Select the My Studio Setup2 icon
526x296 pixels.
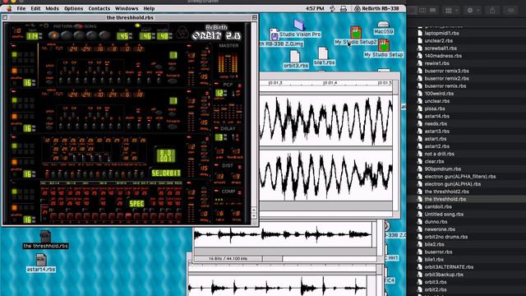point(356,33)
